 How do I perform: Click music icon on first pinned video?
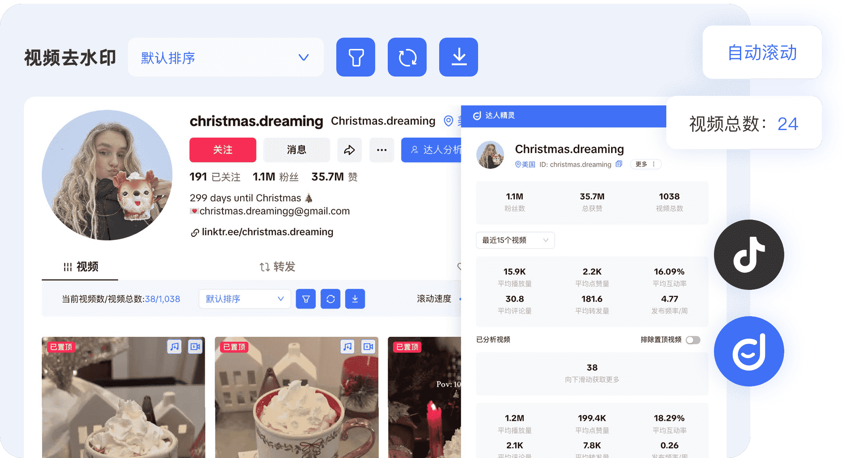[x=174, y=346]
